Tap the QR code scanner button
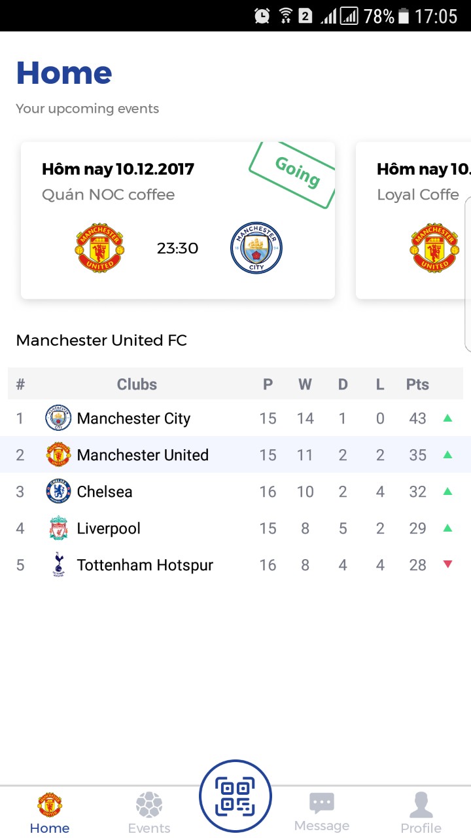Image resolution: width=471 pixels, height=838 pixels. 235,795
